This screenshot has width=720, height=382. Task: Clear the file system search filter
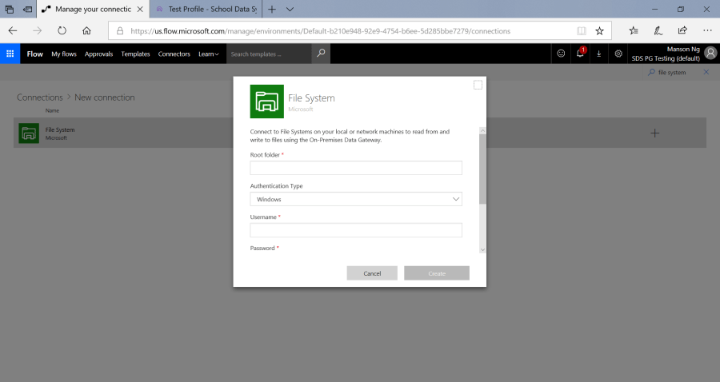706,72
